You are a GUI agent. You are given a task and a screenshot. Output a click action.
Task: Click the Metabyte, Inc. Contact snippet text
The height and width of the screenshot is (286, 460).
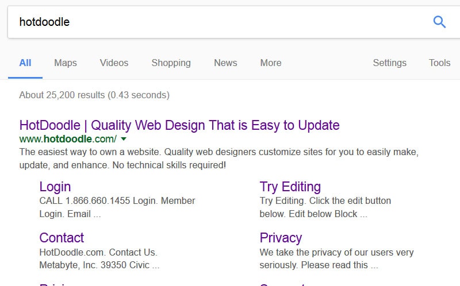click(x=99, y=259)
